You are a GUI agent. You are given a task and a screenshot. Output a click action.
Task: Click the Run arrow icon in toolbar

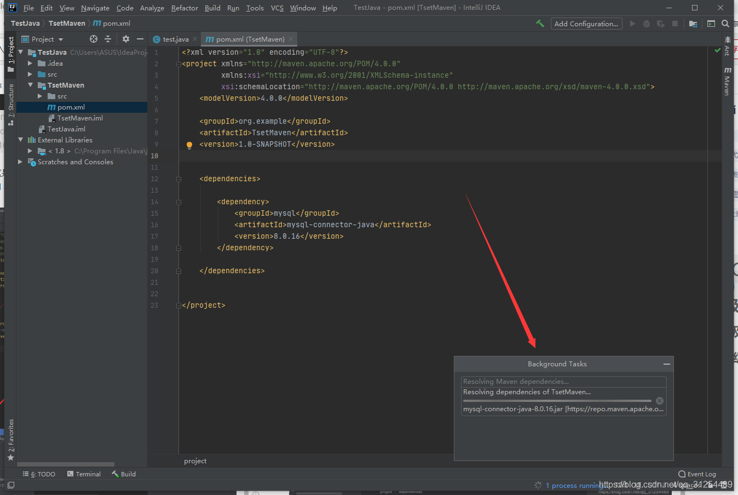coord(632,24)
